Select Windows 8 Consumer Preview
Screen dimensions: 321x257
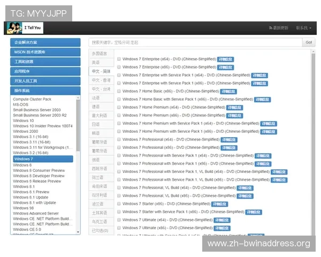click(39, 170)
